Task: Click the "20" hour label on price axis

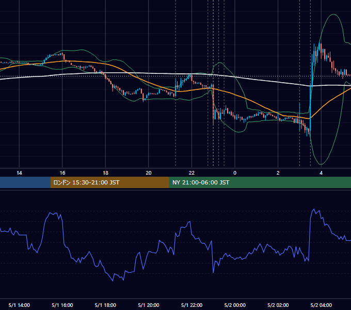Action: pos(149,173)
